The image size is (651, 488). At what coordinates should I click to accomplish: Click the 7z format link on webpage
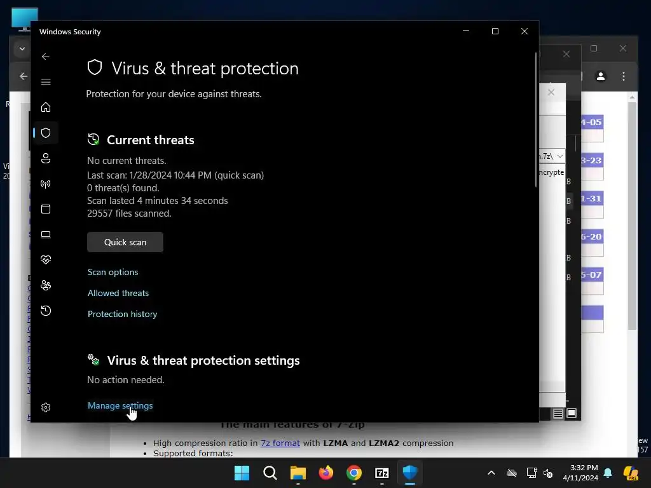(x=280, y=443)
